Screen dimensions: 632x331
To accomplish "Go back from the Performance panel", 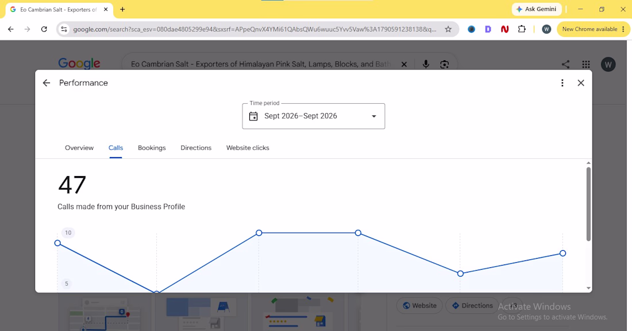I will click(x=47, y=83).
